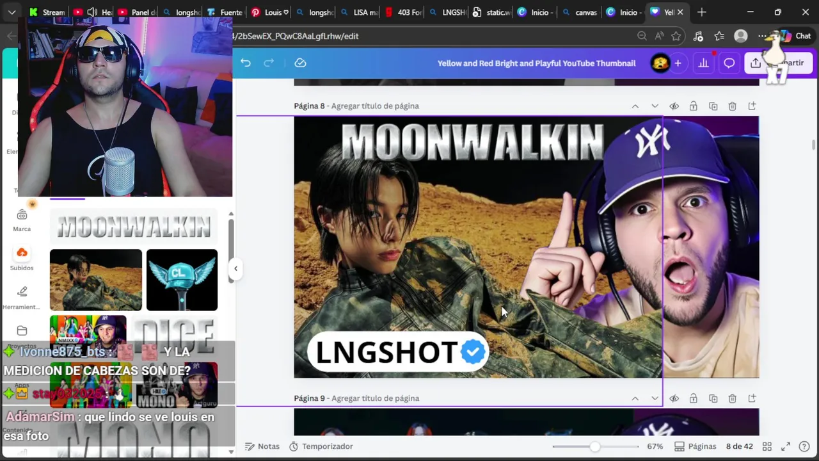Add title to Página 9
This screenshot has height=461, width=819.
click(x=376, y=398)
